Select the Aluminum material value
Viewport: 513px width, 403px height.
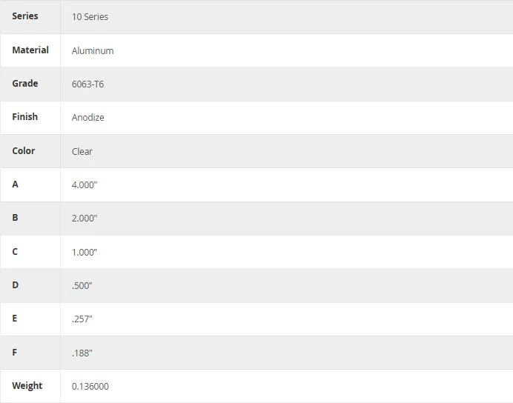coord(93,50)
